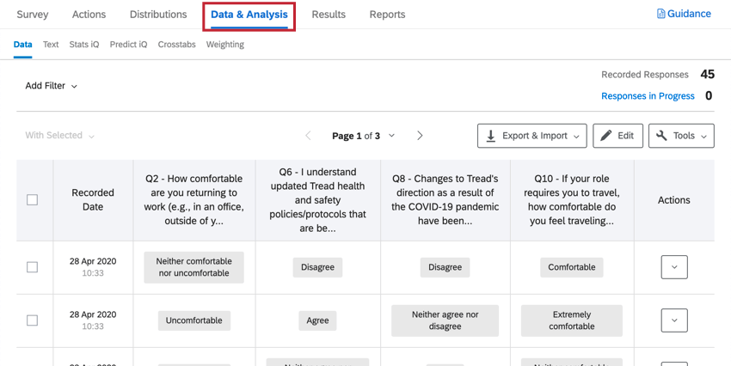Open the Crosstabs sub-tab
This screenshot has width=731, height=366.
(x=176, y=45)
